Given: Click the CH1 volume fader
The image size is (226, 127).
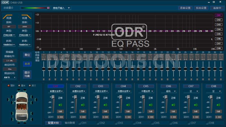Looking at the screenshot, I should click(53, 97).
